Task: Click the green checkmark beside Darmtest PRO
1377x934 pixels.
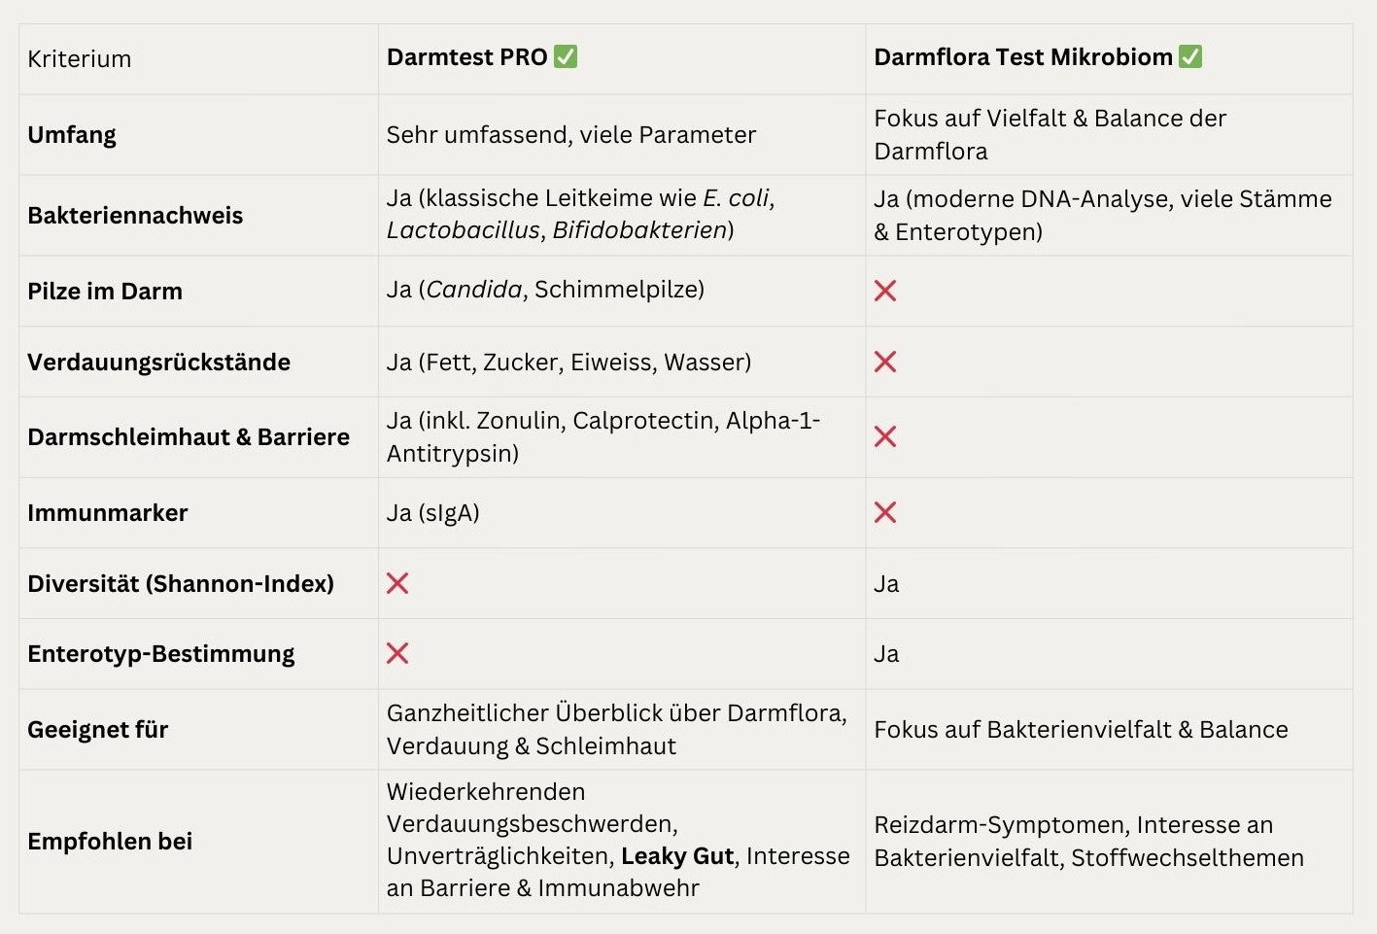Action: coord(566,57)
